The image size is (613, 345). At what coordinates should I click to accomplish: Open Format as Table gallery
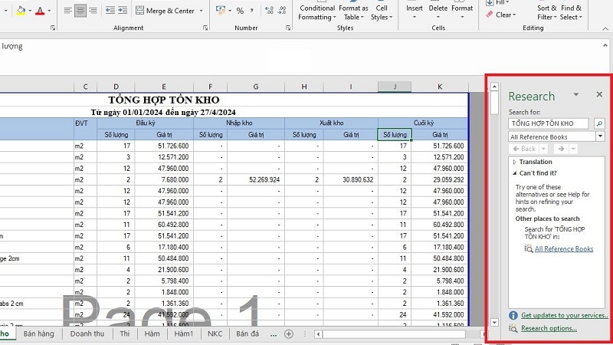pyautogui.click(x=353, y=11)
